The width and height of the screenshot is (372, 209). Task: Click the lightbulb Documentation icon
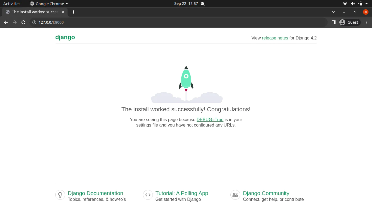(x=60, y=195)
